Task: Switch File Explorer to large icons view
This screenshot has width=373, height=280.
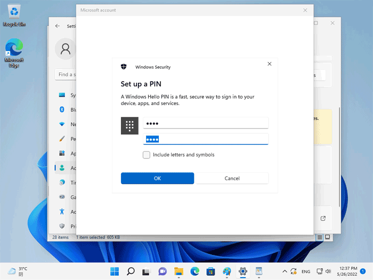Action: click(328, 237)
